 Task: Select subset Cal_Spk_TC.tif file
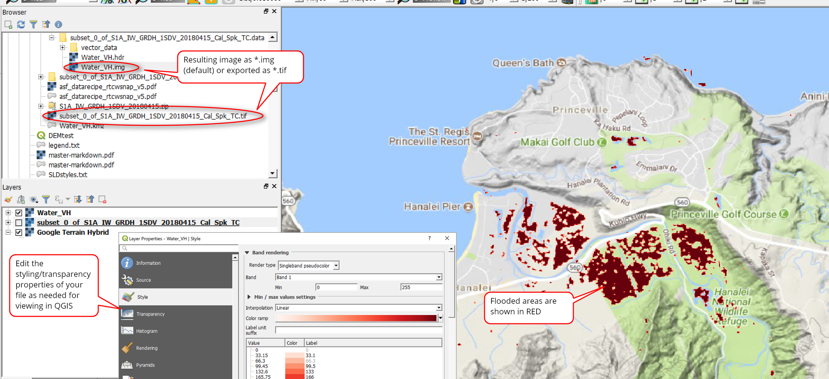[153, 116]
